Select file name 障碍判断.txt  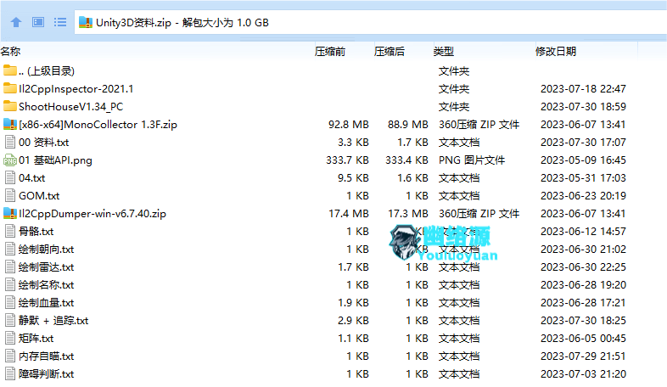[x=47, y=374]
